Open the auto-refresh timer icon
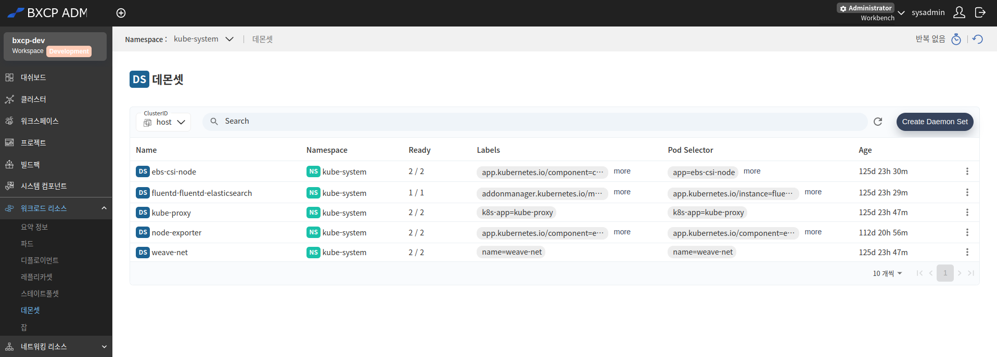997x357 pixels. pyautogui.click(x=956, y=39)
